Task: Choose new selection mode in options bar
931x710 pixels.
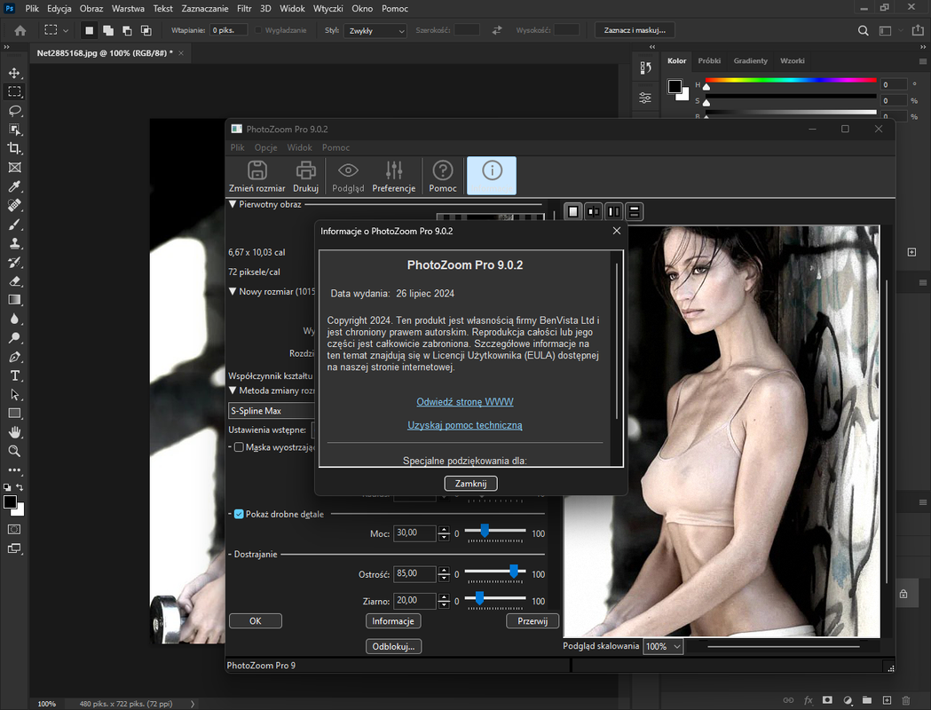Action: point(89,30)
